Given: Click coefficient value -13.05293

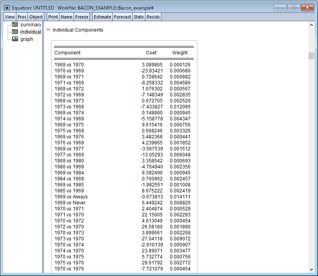Looking at the screenshot, I should click(151, 154).
